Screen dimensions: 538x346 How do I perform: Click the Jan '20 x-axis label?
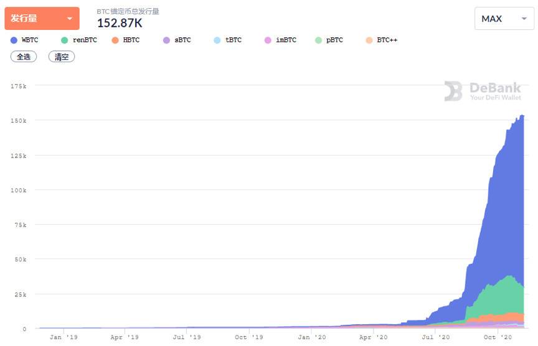(x=311, y=337)
